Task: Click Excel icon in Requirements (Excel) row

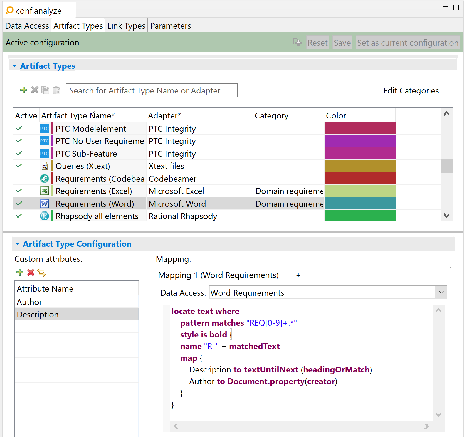Action: click(45, 191)
